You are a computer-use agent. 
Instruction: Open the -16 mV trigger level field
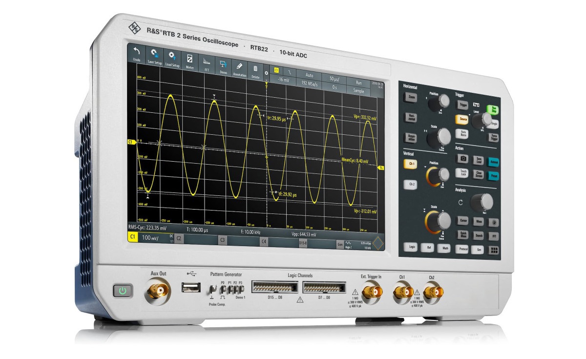click(x=283, y=79)
